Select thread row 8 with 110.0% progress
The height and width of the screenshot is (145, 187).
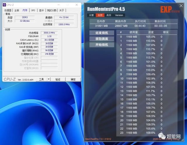tap(147, 70)
